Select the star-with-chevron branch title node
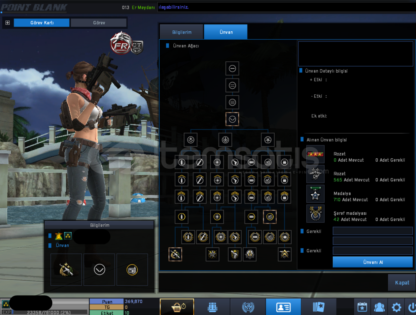 [x=191, y=140]
